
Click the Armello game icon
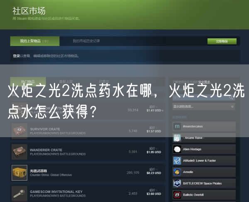point(177,172)
